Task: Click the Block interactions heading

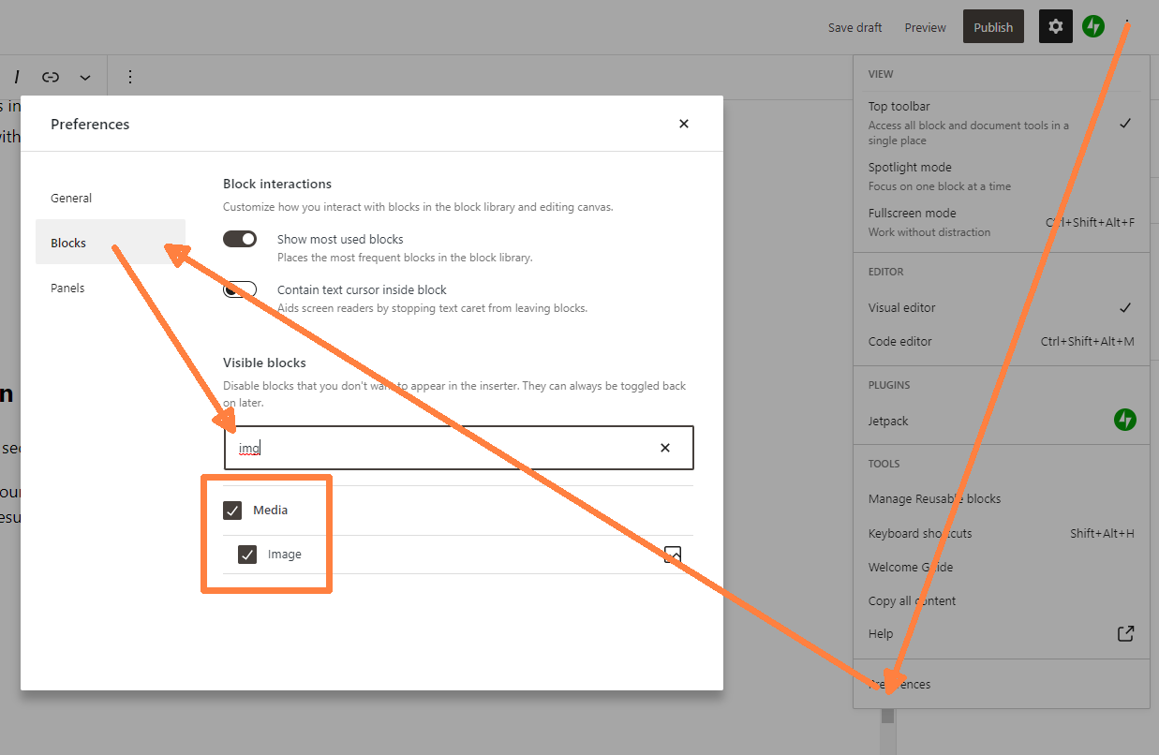Action: pyautogui.click(x=277, y=184)
